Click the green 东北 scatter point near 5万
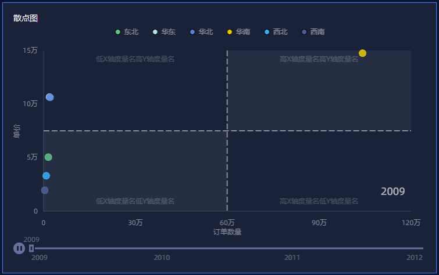This screenshot has width=439, height=275. [48, 157]
